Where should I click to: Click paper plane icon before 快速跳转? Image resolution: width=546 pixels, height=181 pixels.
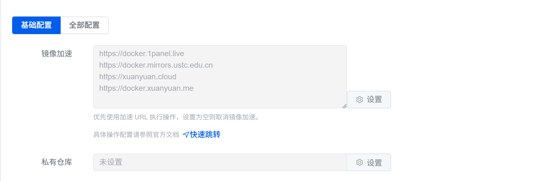[186, 135]
